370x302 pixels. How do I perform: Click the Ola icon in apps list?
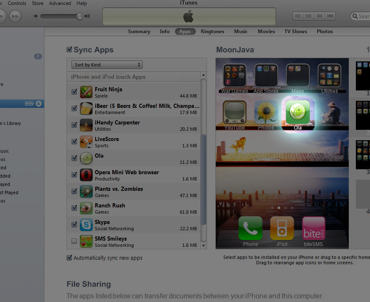[86, 158]
